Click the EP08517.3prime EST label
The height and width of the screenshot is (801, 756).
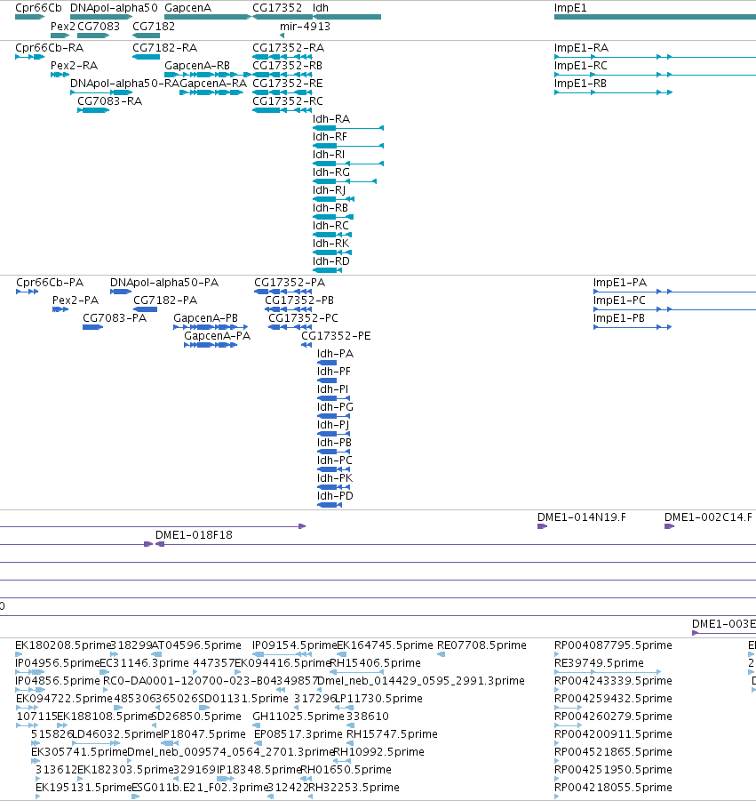298,734
